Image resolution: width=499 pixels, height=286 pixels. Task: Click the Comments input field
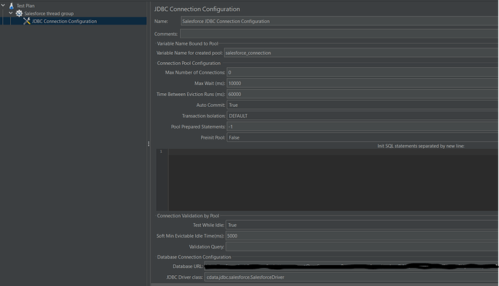point(340,34)
